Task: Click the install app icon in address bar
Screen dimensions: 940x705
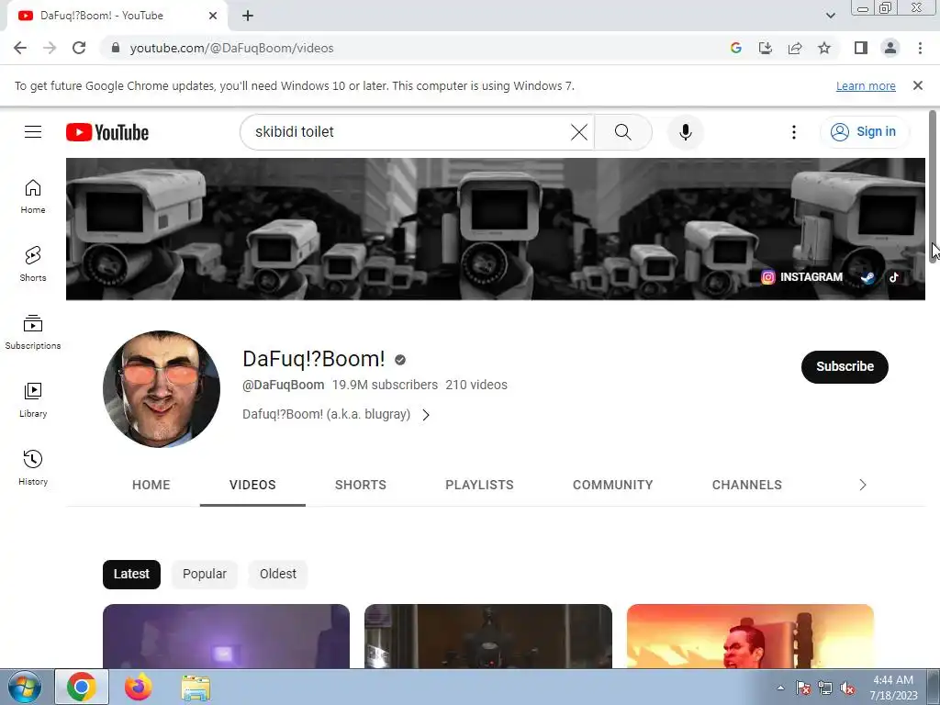Action: point(766,48)
